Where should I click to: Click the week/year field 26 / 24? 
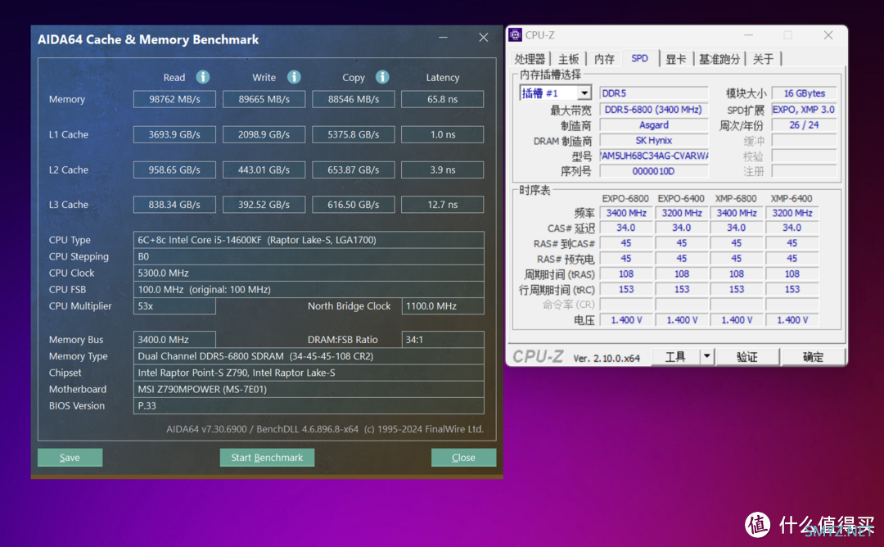[804, 125]
